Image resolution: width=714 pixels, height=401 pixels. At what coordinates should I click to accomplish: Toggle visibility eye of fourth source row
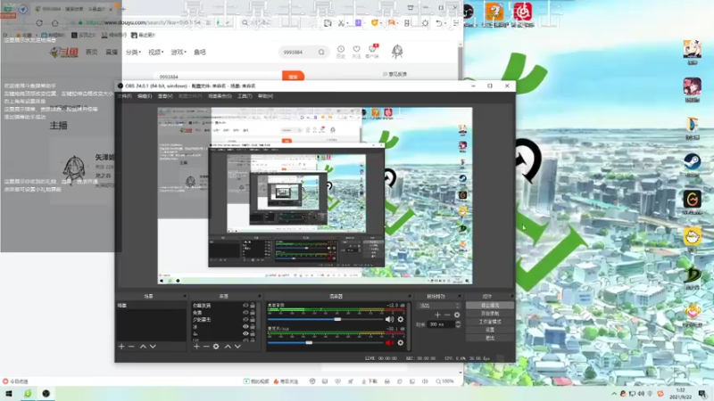coord(246,326)
